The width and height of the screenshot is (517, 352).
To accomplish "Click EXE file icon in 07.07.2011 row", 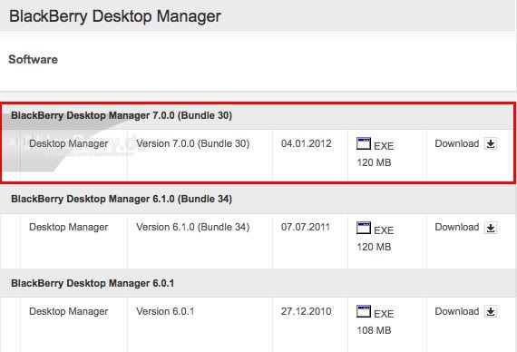I will pos(364,228).
